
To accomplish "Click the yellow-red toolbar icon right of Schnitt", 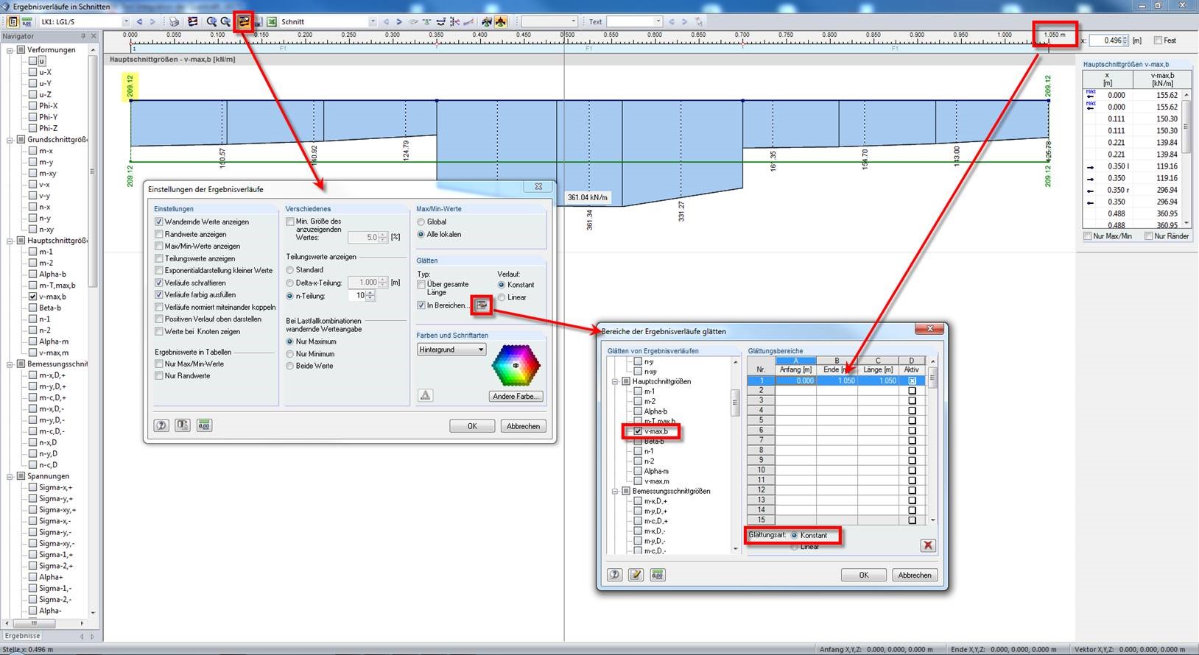I will [501, 21].
